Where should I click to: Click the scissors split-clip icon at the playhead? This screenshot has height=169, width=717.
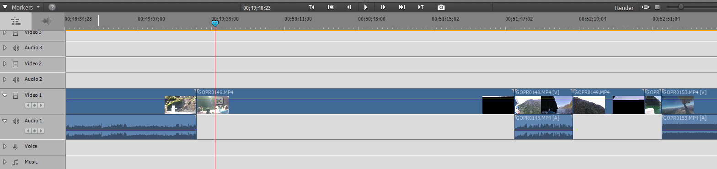pyautogui.click(x=219, y=101)
